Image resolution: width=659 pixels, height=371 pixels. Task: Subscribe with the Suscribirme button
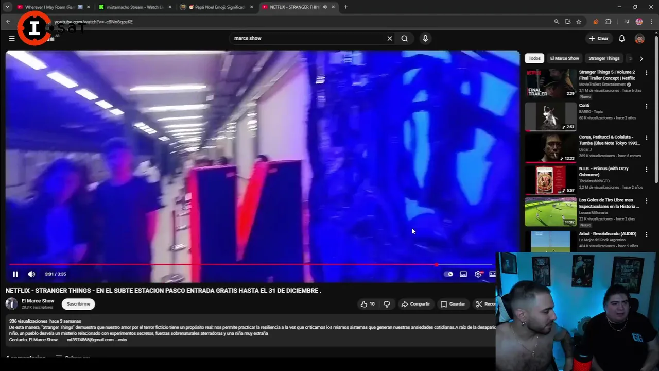click(x=78, y=304)
